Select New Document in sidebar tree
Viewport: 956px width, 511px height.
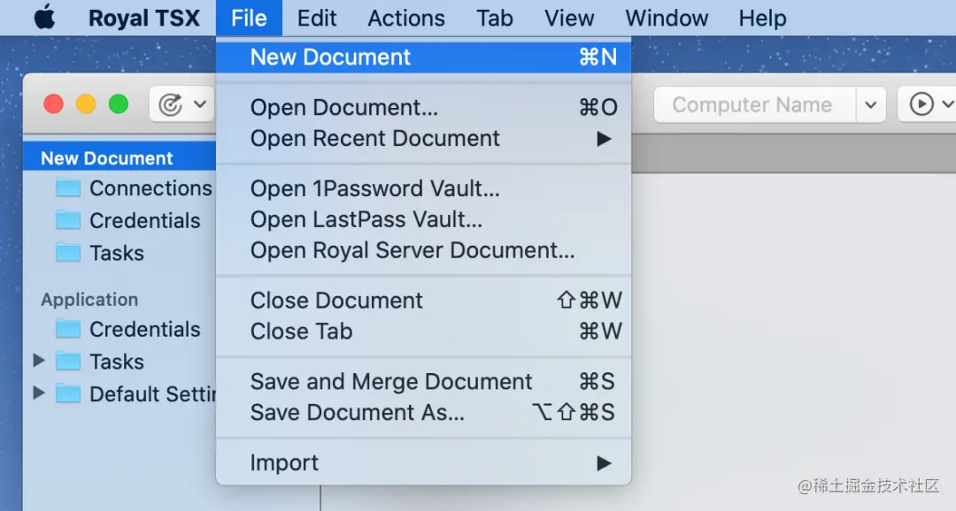pyautogui.click(x=107, y=158)
